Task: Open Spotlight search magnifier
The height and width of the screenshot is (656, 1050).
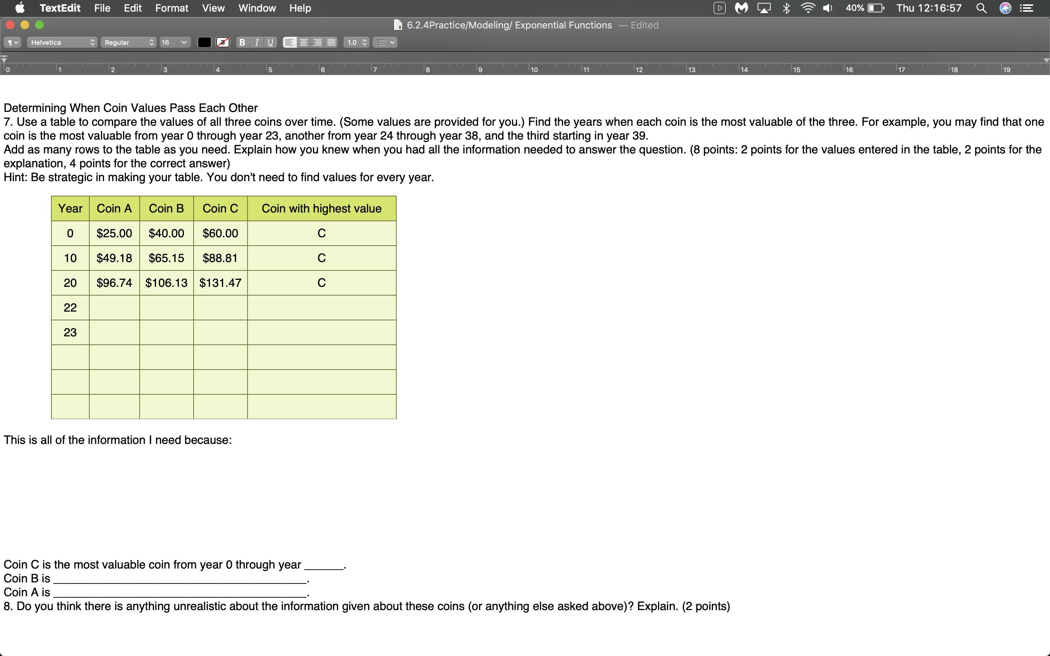Action: pyautogui.click(x=981, y=8)
